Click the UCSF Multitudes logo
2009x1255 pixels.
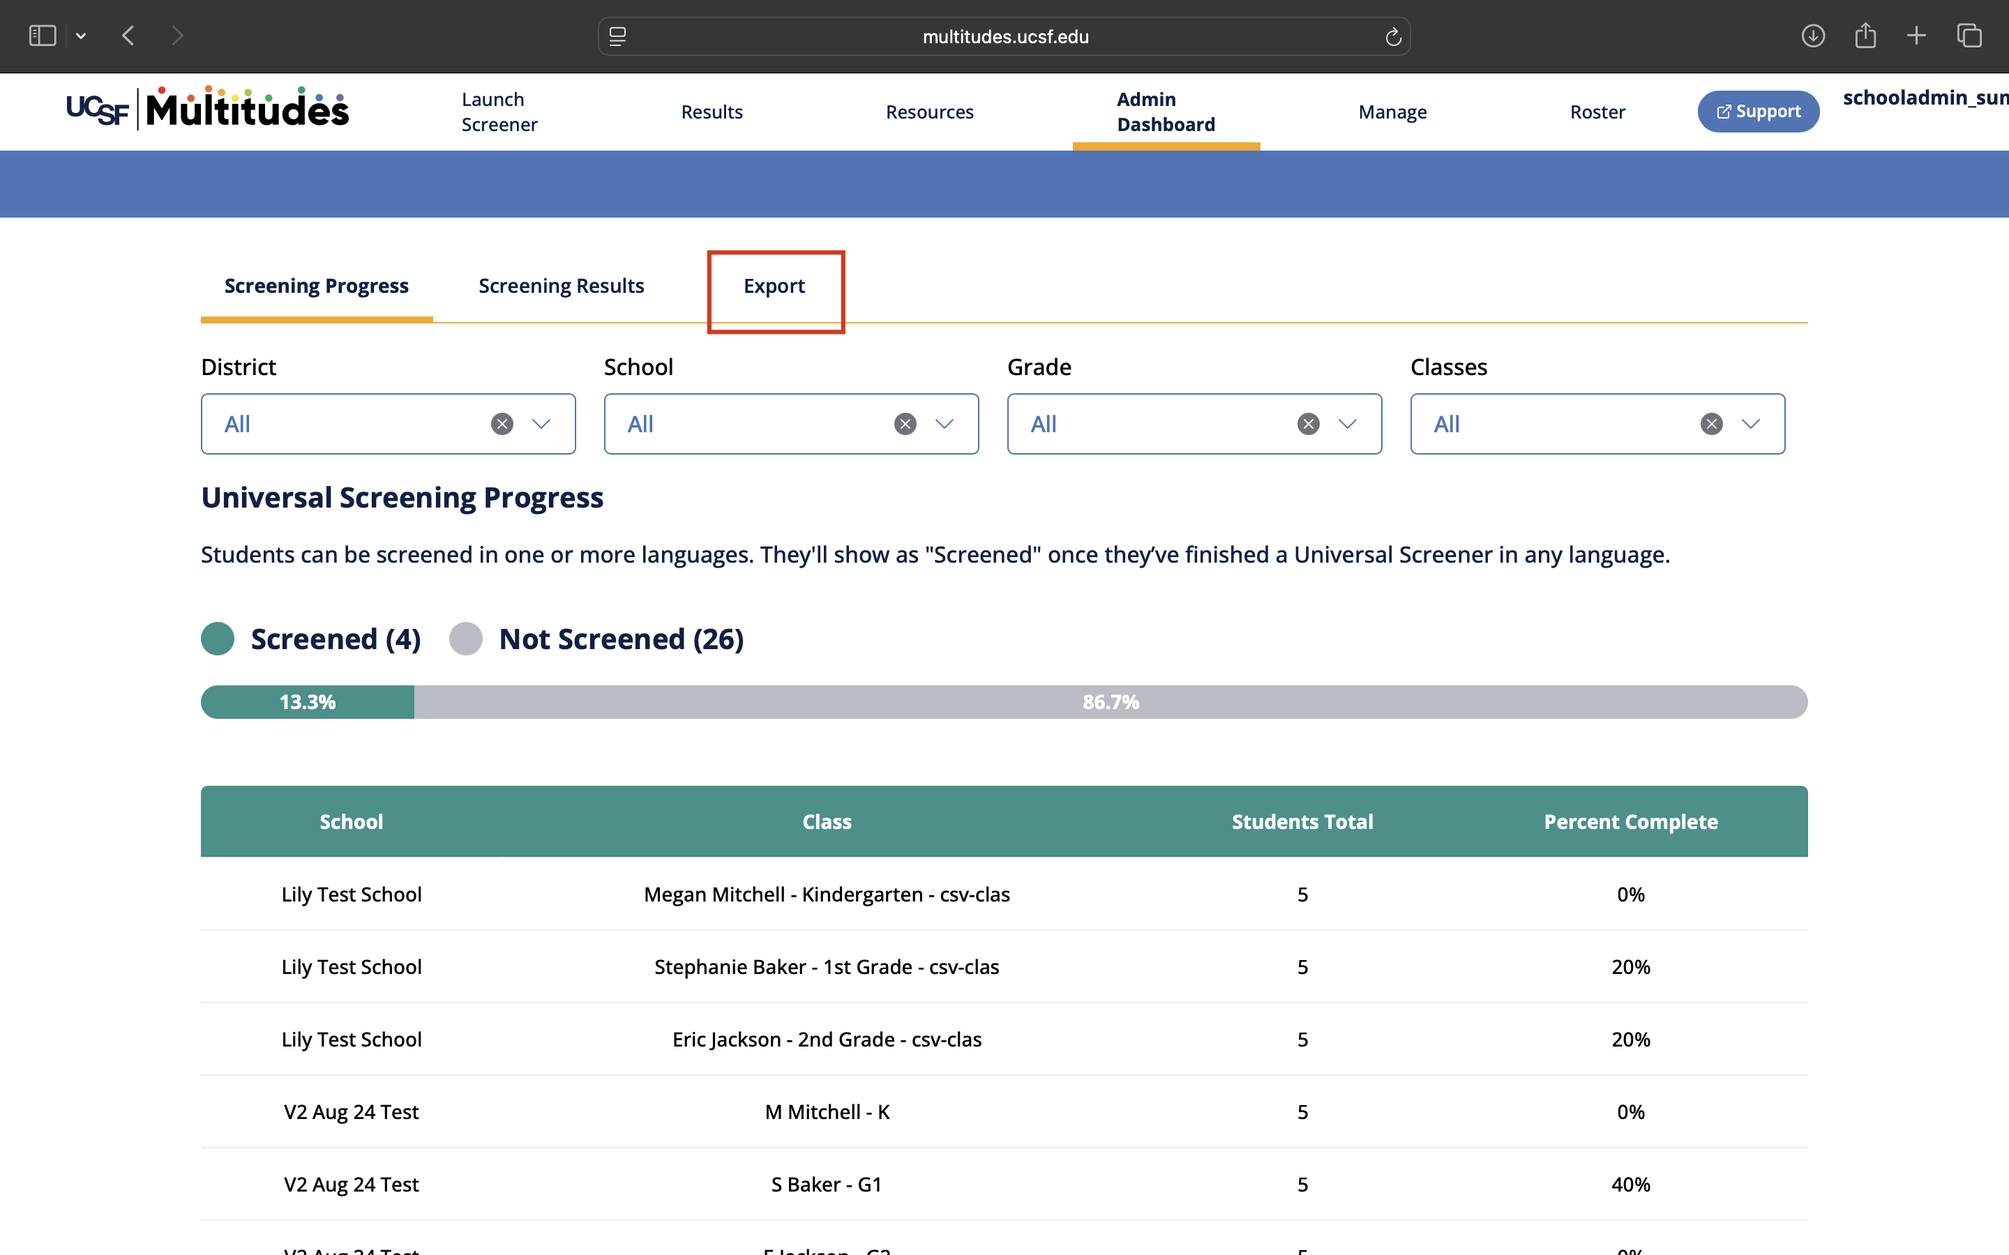208,109
